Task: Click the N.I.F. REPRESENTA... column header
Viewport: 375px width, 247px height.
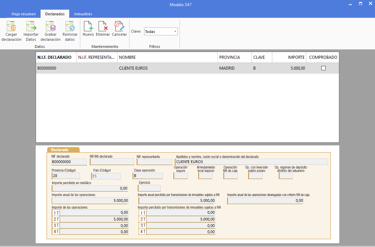Action: tap(97, 57)
